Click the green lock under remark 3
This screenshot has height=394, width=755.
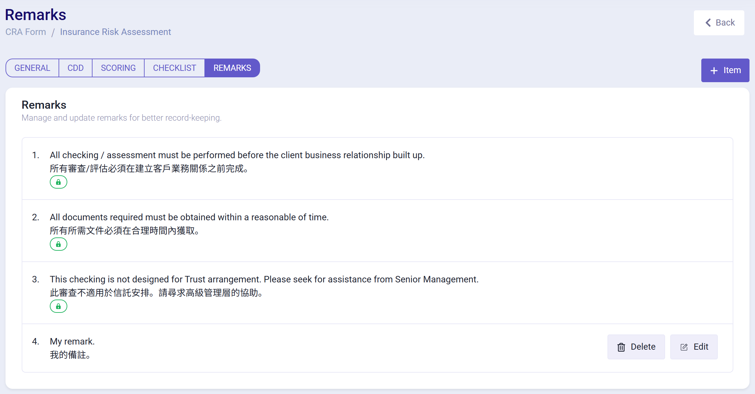(58, 306)
